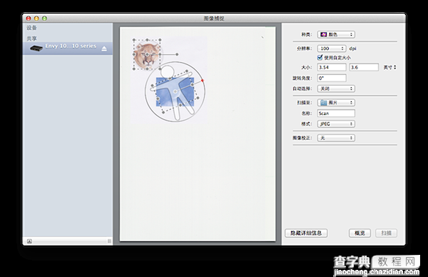428x277 pixels.
Task: Select the Envy 10...10 series device
Action: (x=68, y=49)
